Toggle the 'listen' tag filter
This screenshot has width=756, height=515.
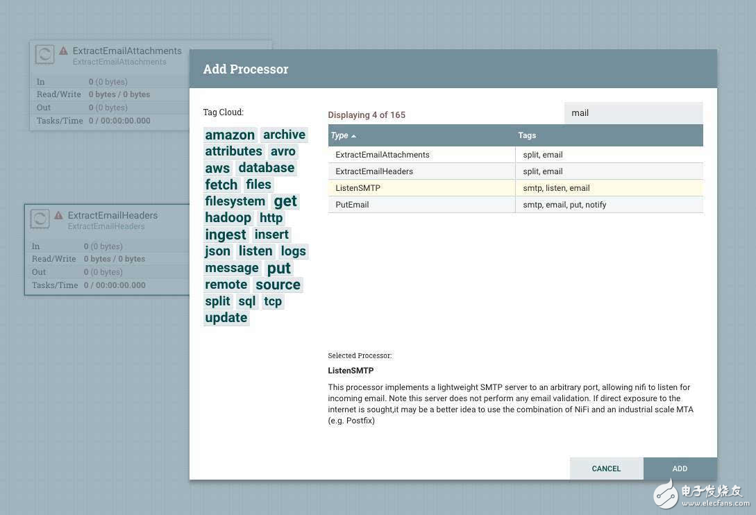[x=255, y=251]
